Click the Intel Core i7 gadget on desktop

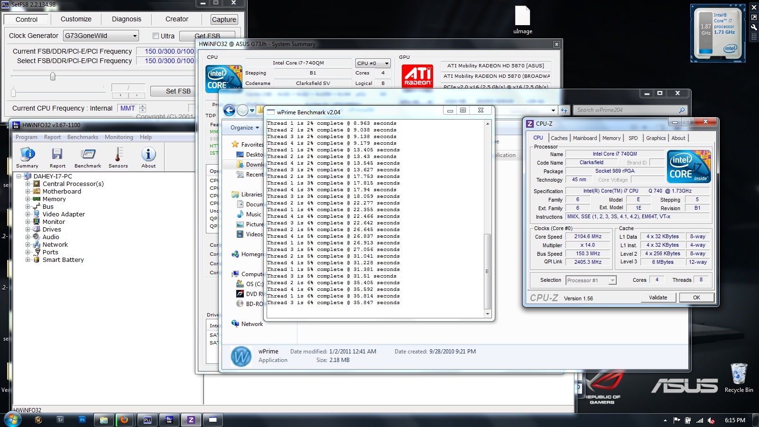point(718,33)
